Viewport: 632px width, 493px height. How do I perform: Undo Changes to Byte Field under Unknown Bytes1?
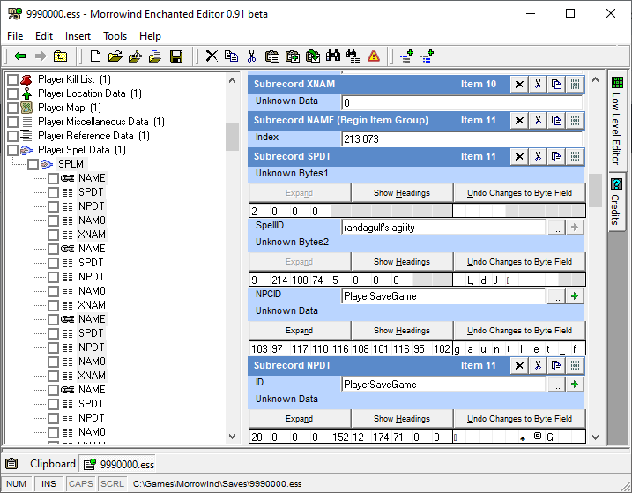tap(519, 193)
